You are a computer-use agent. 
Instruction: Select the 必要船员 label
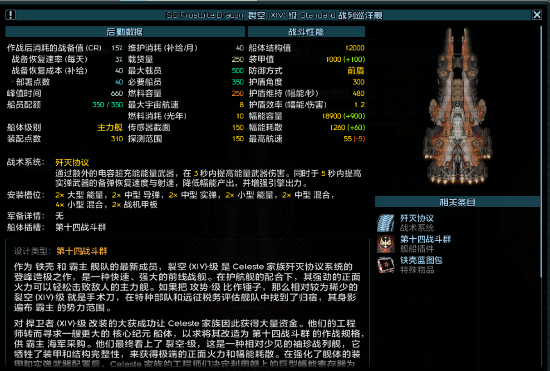click(145, 82)
